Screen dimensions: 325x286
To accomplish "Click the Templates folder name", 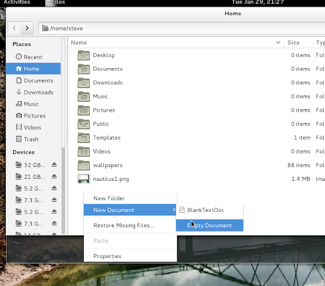I will click(x=107, y=138).
